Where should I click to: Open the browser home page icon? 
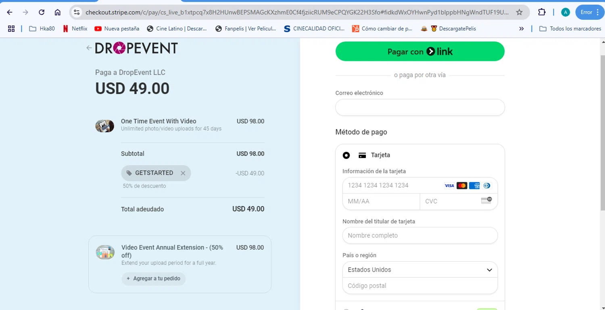pyautogui.click(x=58, y=12)
